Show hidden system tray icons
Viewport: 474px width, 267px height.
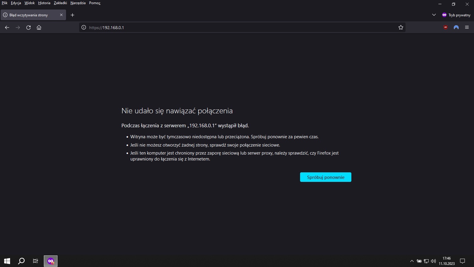click(412, 261)
